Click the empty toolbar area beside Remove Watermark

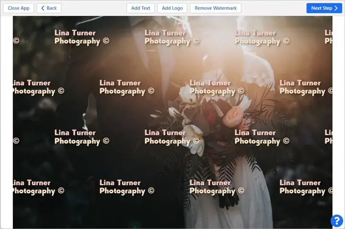(273, 8)
